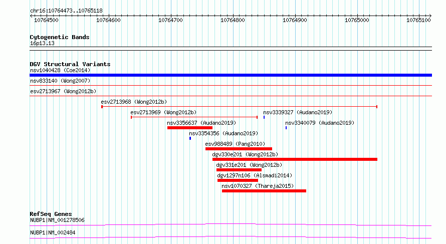446x244 pixels.
Task: Click ruler position 10764900
Action: click(295, 20)
